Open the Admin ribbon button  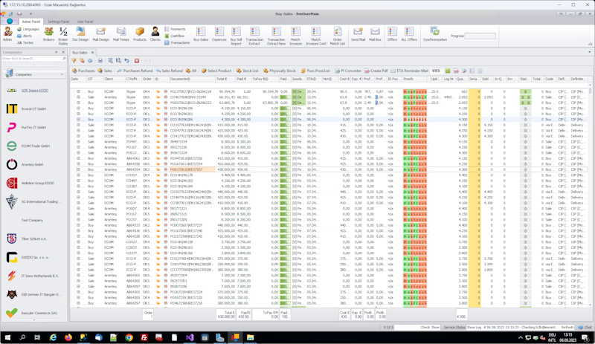tap(7, 34)
